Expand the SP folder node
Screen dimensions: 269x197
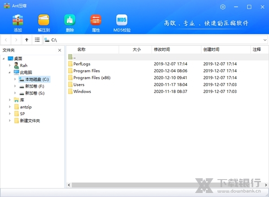point(10,113)
